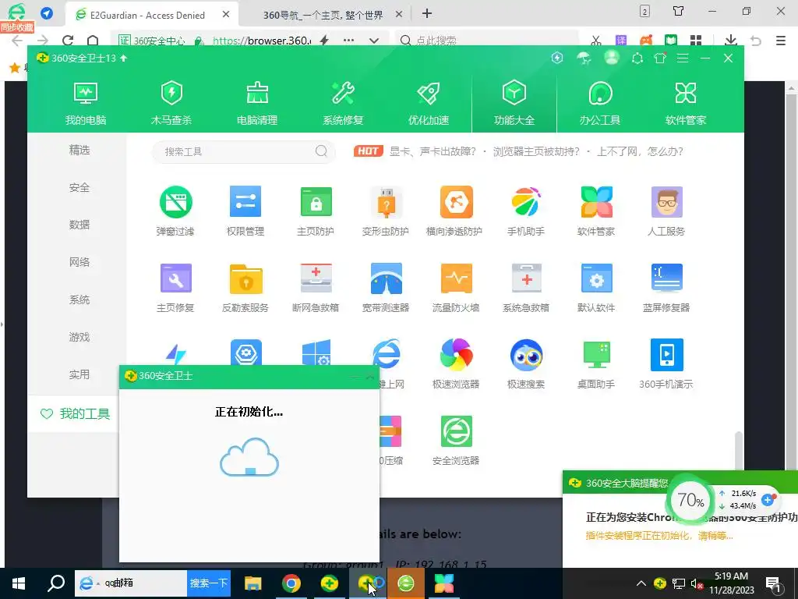Open 权限管理 permission management tool
Screen dimensions: 798x599
[x=245, y=211]
